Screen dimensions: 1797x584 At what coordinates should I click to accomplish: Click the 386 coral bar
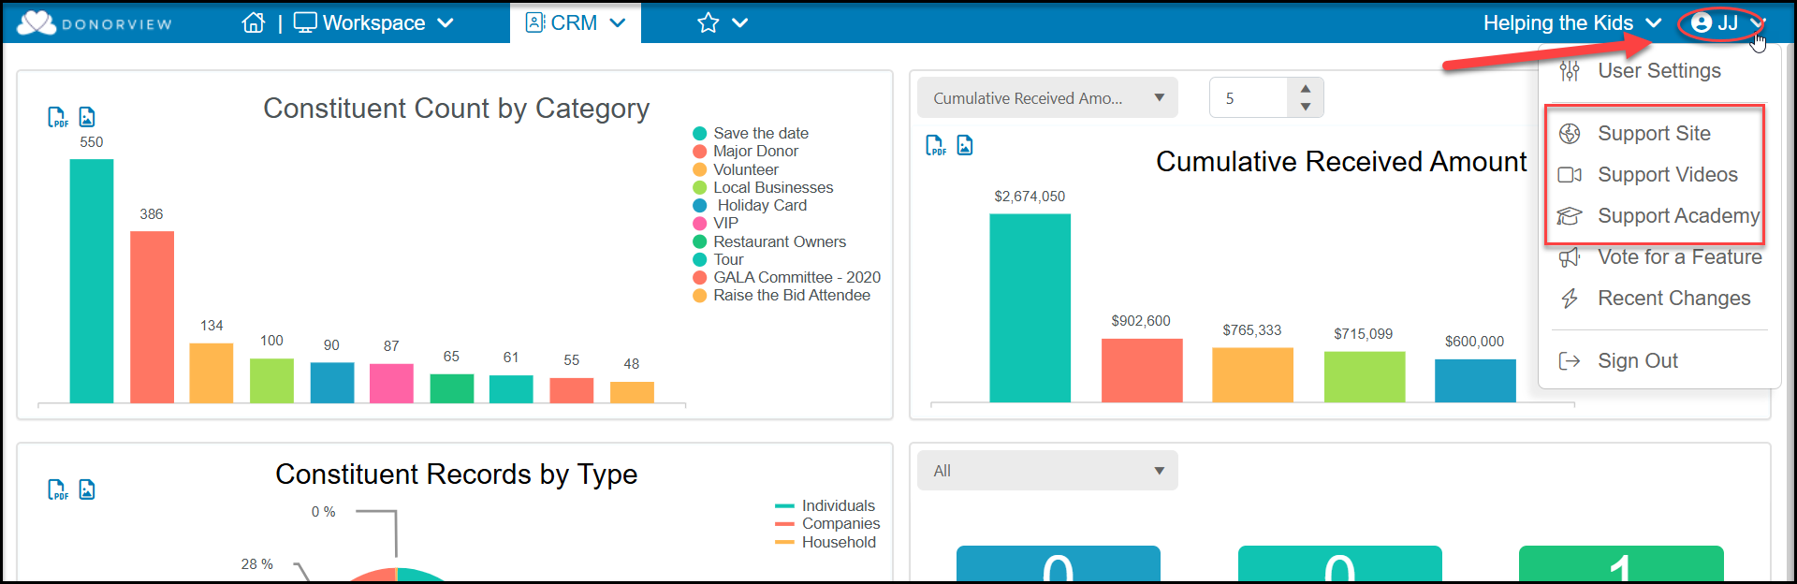point(152,317)
